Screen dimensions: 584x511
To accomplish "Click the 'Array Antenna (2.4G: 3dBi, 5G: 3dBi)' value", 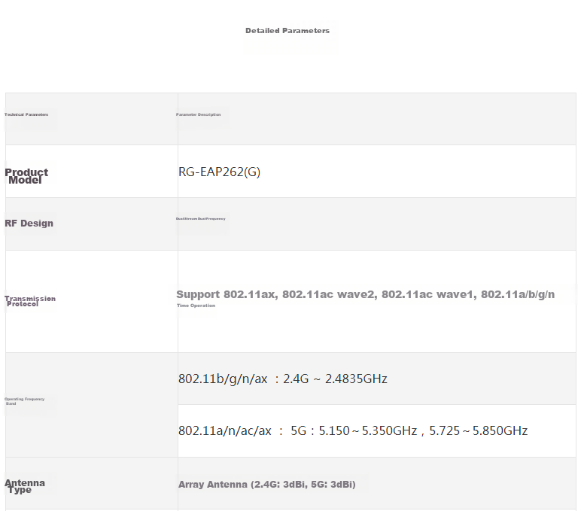I will coord(267,484).
